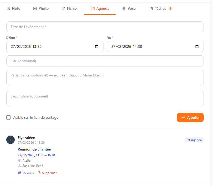This screenshot has height=186, width=213.
Task: Click the trash icon next to Supprimer
Action: [39, 173]
